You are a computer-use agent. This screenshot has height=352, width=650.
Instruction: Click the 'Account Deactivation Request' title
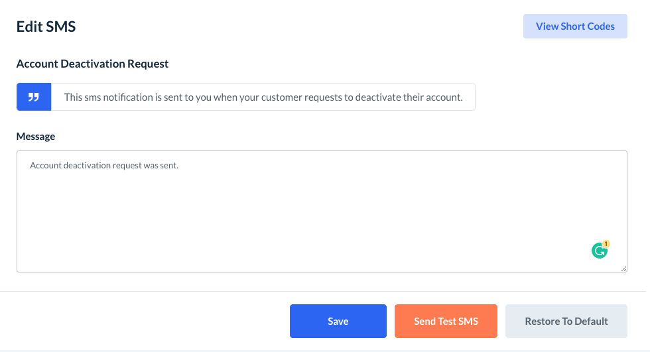(x=92, y=64)
